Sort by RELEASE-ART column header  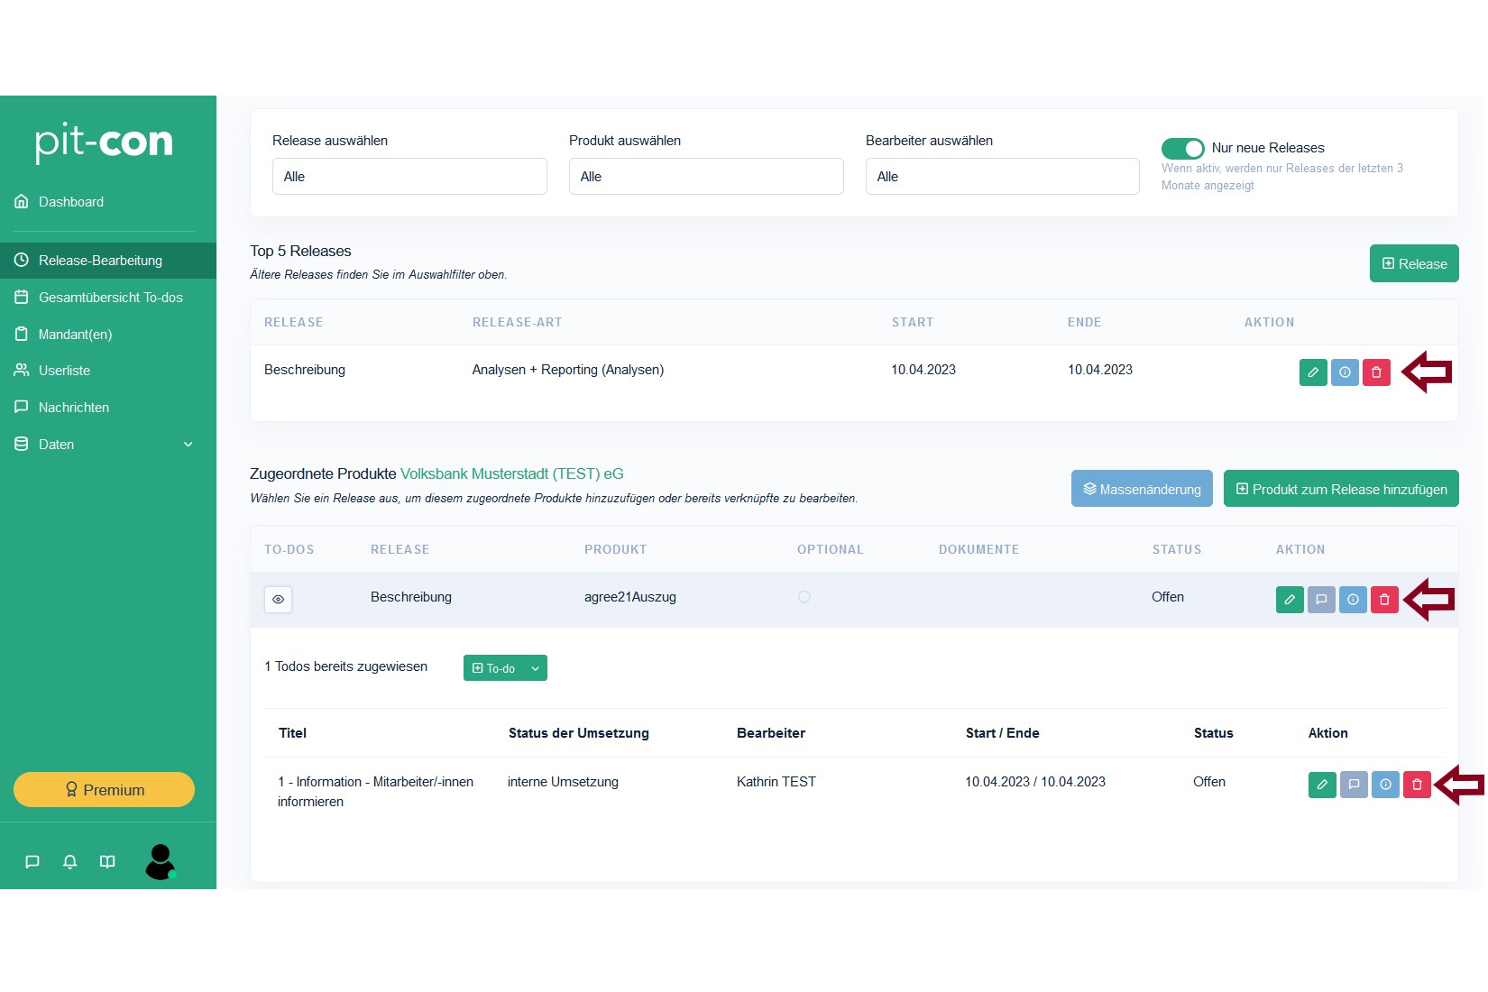pyautogui.click(x=517, y=323)
